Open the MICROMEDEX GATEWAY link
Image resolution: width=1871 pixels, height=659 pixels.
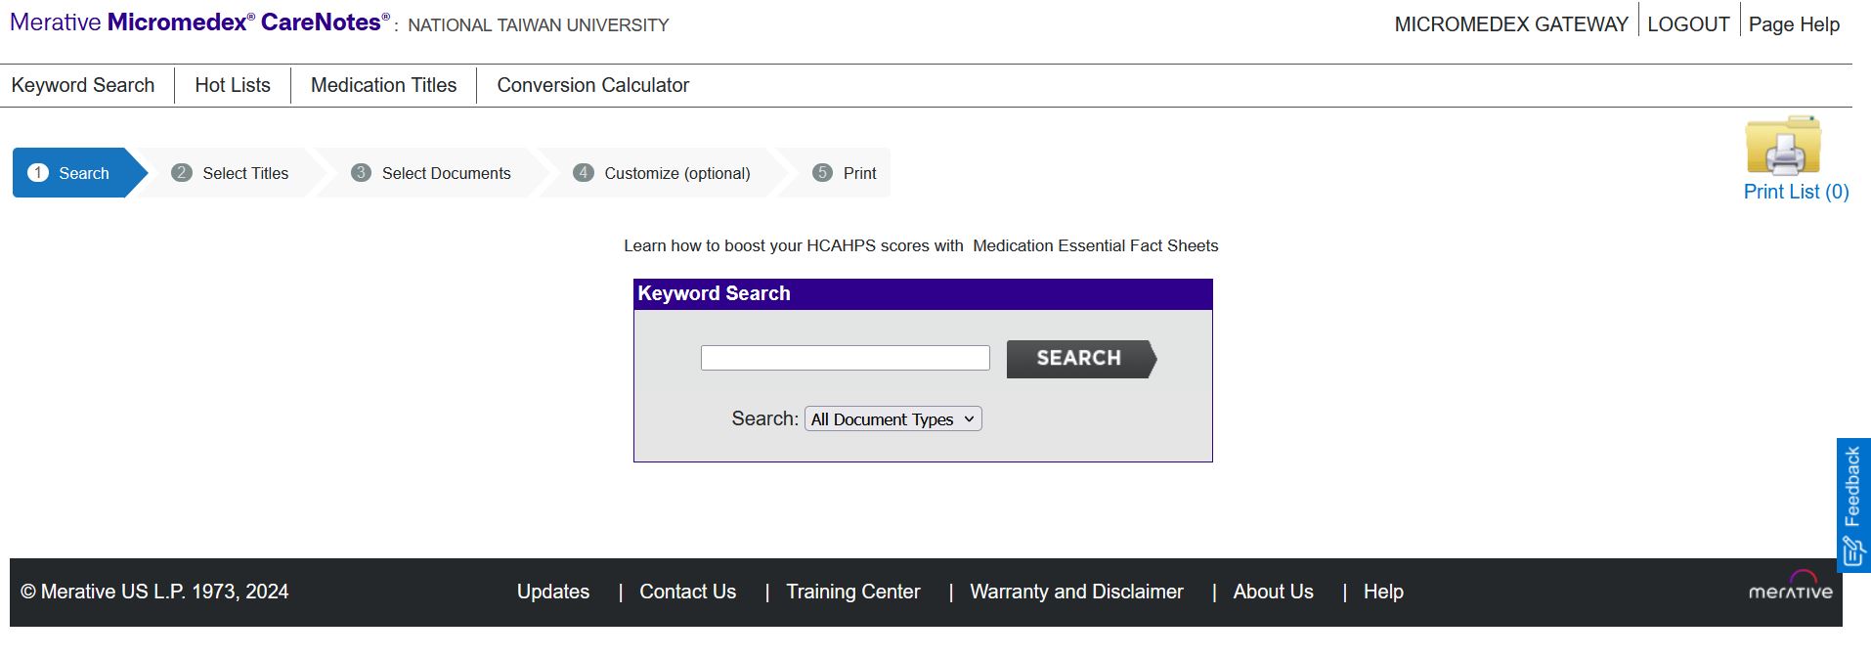click(1510, 24)
